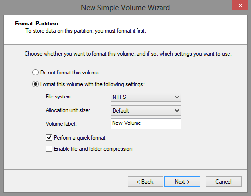Click the "New Simple Volume Wizard" title bar

click(125, 8)
